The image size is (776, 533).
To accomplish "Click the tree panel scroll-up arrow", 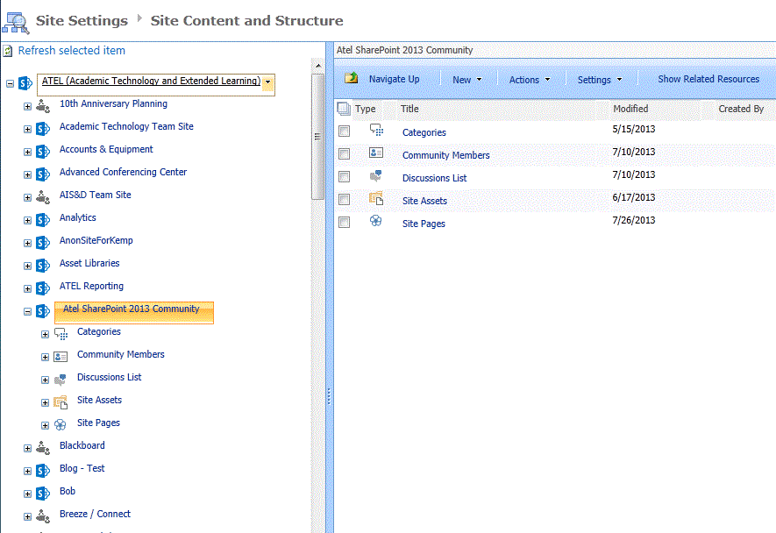I will tap(318, 66).
